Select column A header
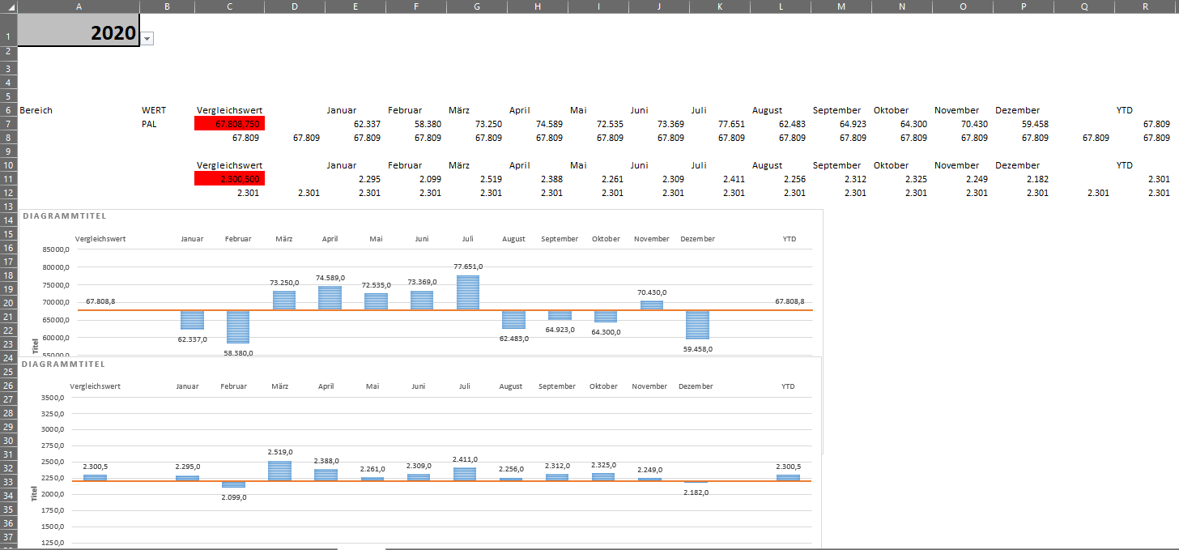 [x=78, y=6]
